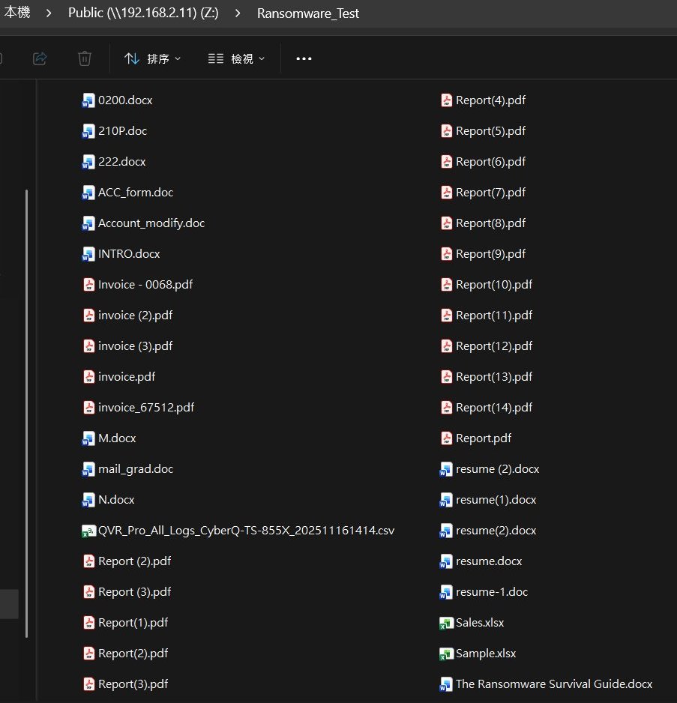Screen dimensions: 677x703
Task: Click the Delete trash can icon
Action: [85, 58]
